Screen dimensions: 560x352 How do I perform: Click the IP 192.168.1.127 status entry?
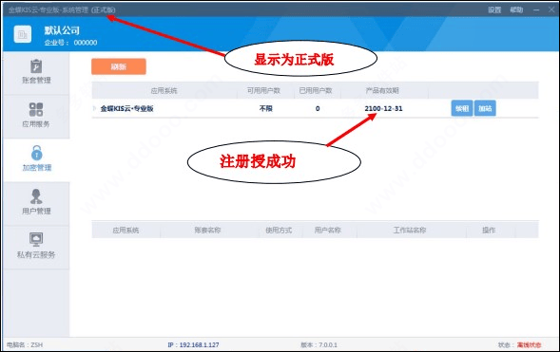click(x=193, y=344)
